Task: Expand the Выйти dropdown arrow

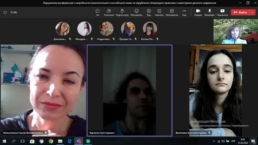Action: (x=253, y=12)
